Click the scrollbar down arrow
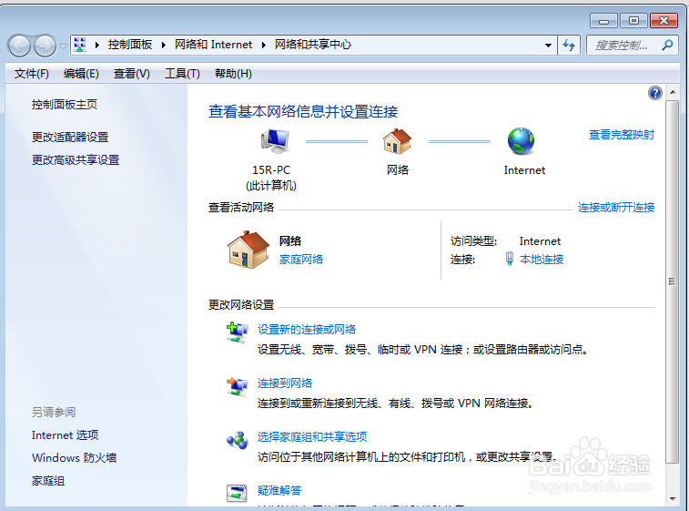 (673, 498)
